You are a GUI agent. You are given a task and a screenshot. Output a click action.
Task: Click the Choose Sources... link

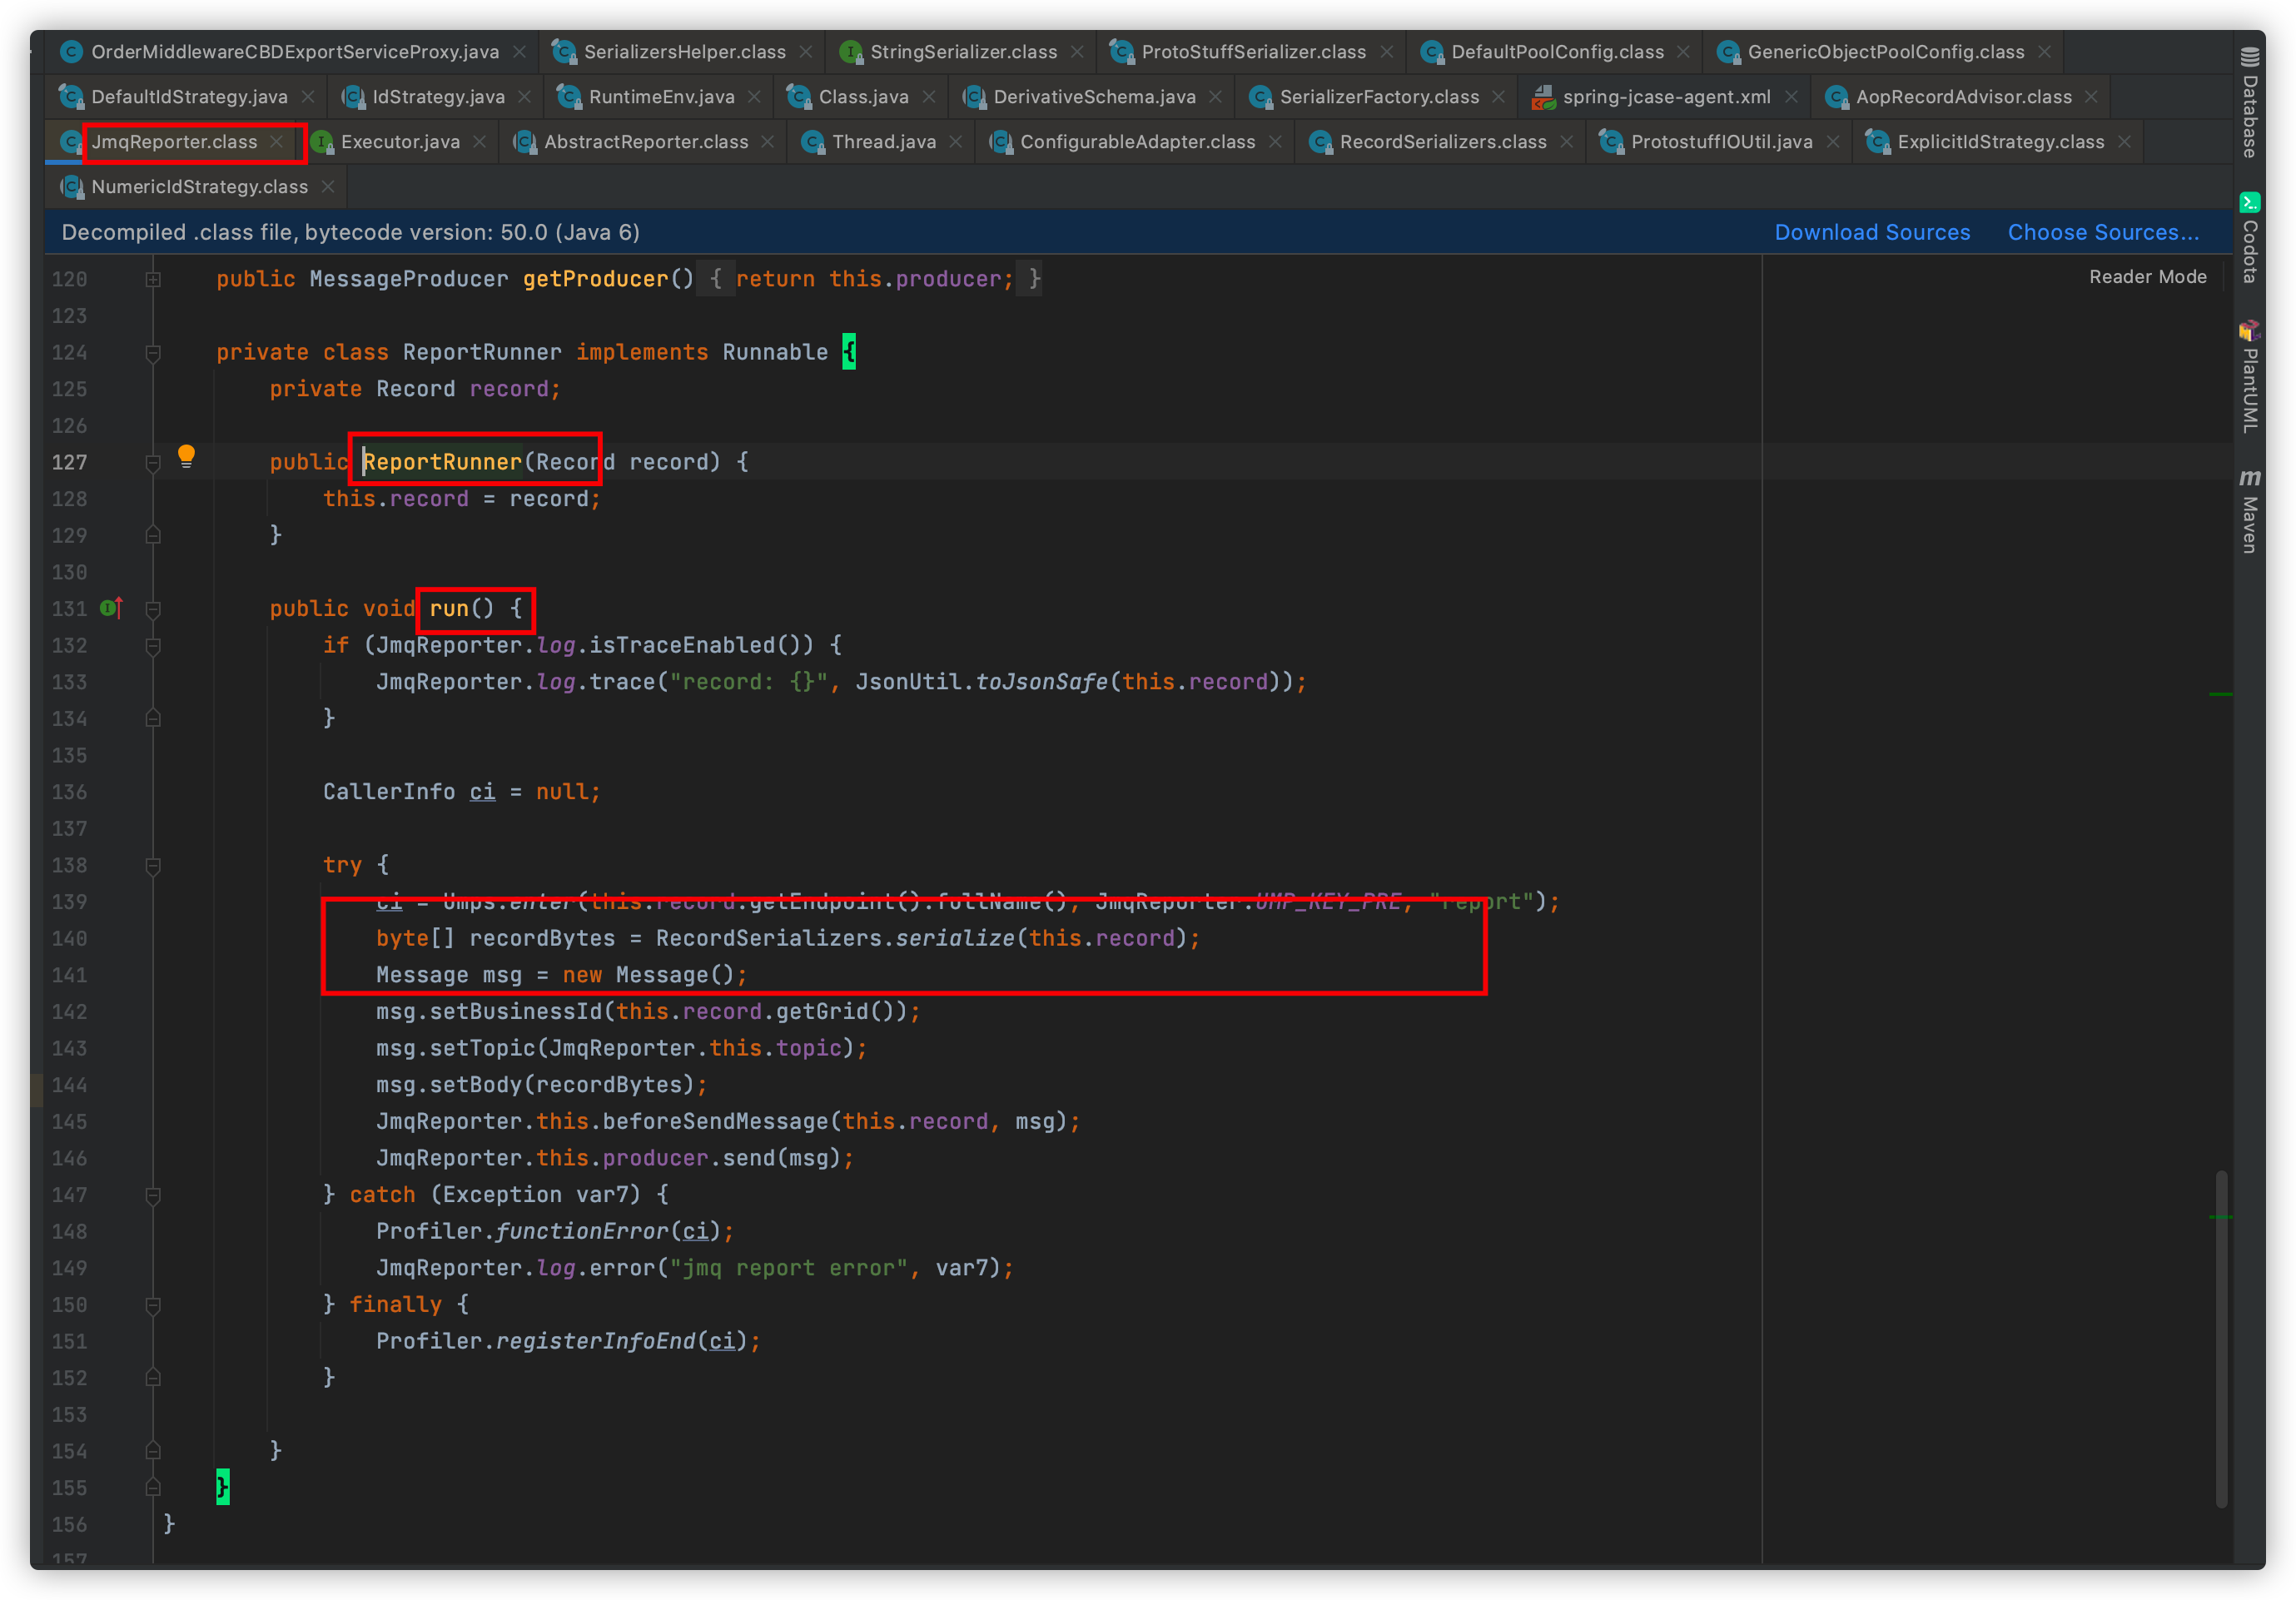click(2102, 232)
